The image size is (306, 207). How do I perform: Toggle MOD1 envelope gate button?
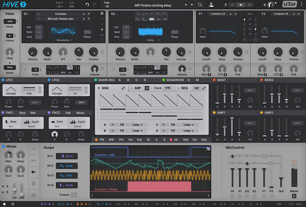pos(250,90)
